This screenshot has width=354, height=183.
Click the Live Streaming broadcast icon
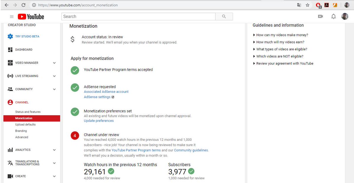pos(10,76)
